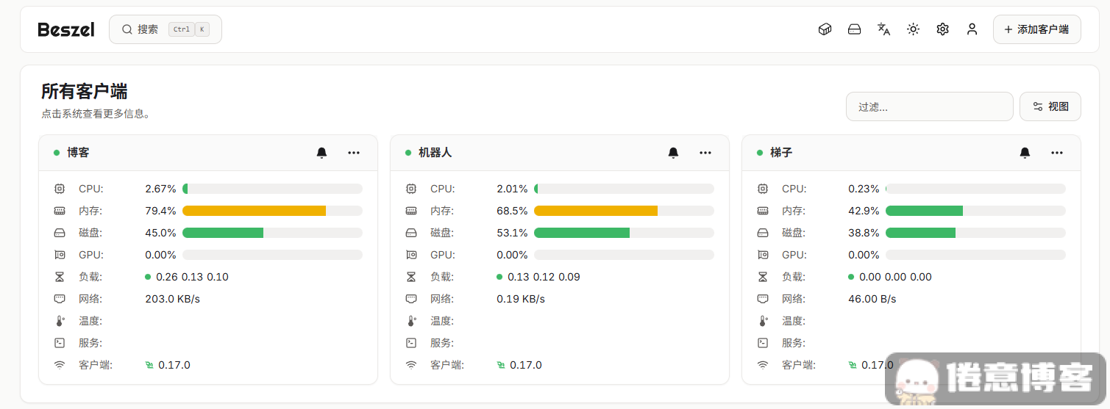Viewport: 1110px width, 409px height.
Task: Click the CPU chip icon on 机器人 card
Action: click(411, 189)
